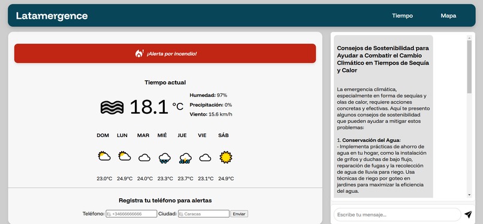Click the MIÉ day label
The width and height of the screenshot is (483, 224).
click(162, 135)
